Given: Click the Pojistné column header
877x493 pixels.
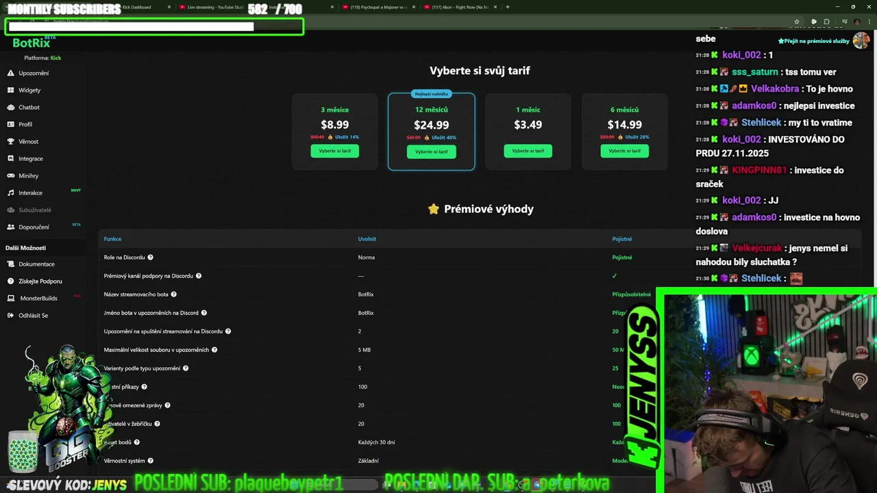Looking at the screenshot, I should 622,239.
